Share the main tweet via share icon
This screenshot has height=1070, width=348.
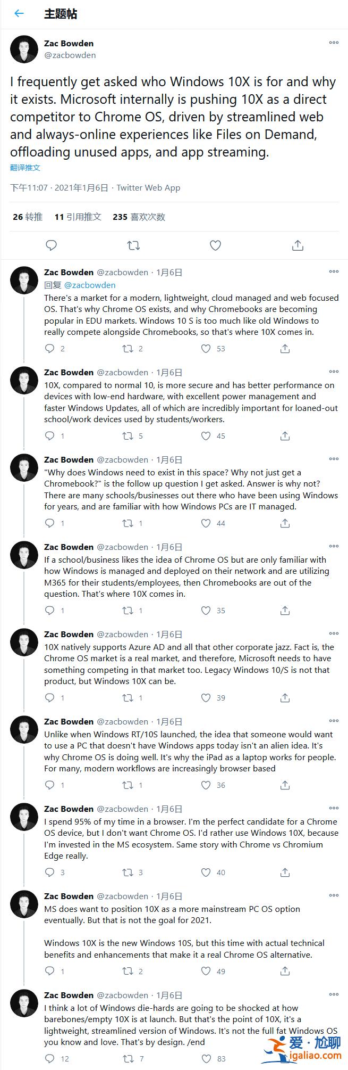pos(298,245)
